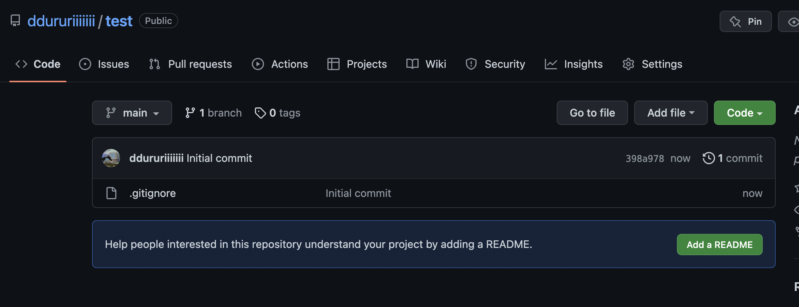Open commit hash 398a978
Image resolution: width=799 pixels, height=307 pixels.
click(x=645, y=158)
